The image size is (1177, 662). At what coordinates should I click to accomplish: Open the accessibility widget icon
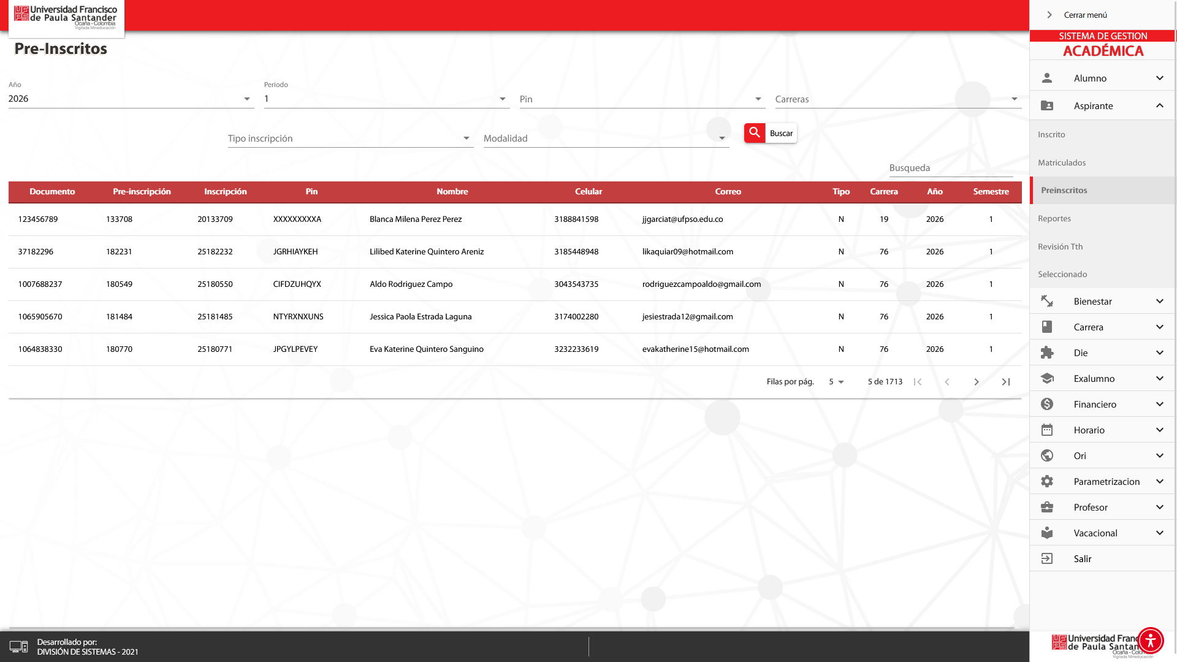click(1150, 641)
